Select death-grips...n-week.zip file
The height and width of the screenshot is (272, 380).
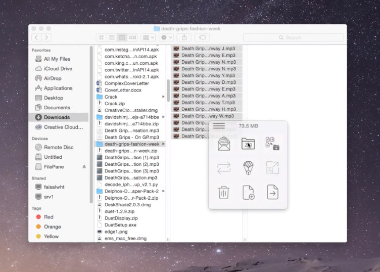pos(130,151)
